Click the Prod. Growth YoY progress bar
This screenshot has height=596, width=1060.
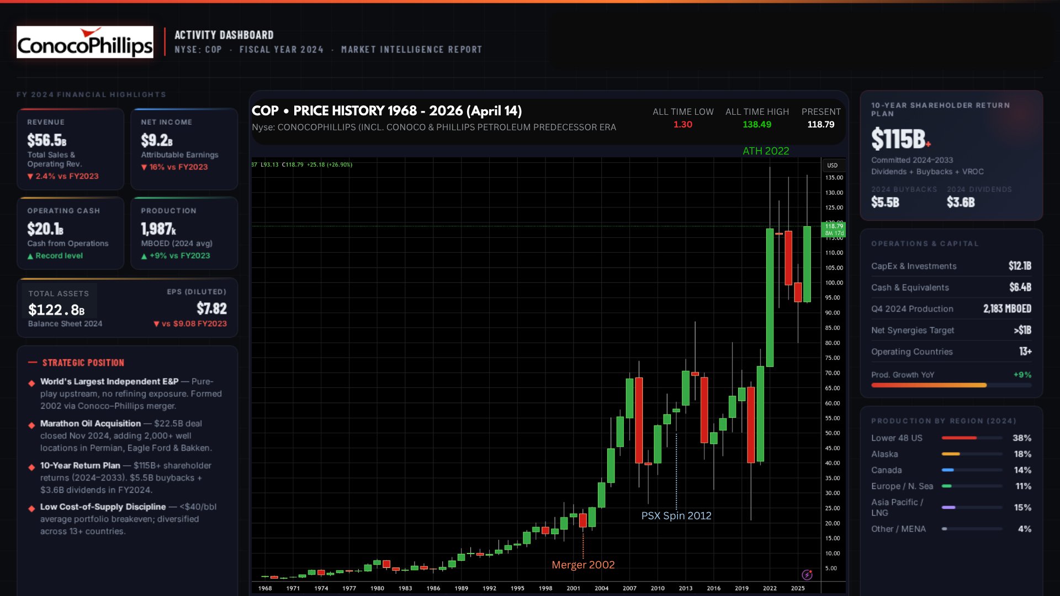[x=929, y=385]
